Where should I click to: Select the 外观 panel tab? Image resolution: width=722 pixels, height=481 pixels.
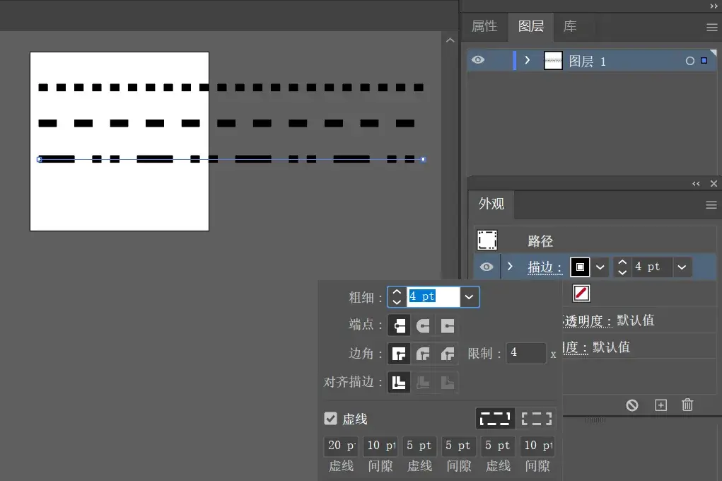click(491, 204)
